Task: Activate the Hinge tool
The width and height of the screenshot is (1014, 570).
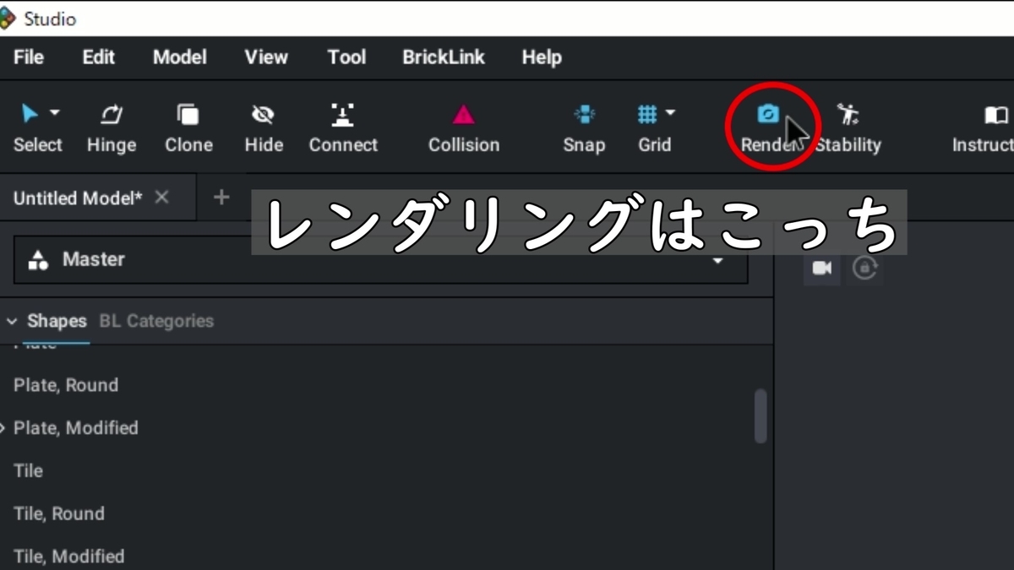Action: (x=112, y=128)
